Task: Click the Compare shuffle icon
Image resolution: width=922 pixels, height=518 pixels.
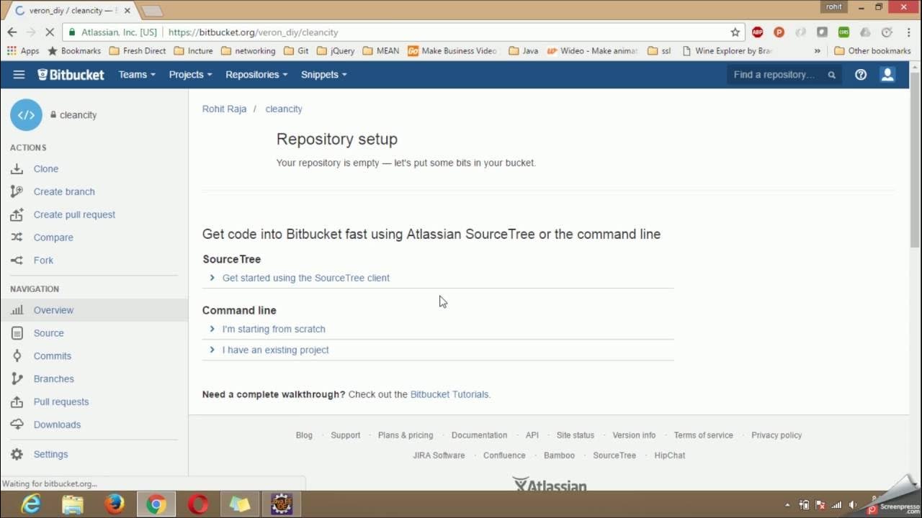Action: 17,237
